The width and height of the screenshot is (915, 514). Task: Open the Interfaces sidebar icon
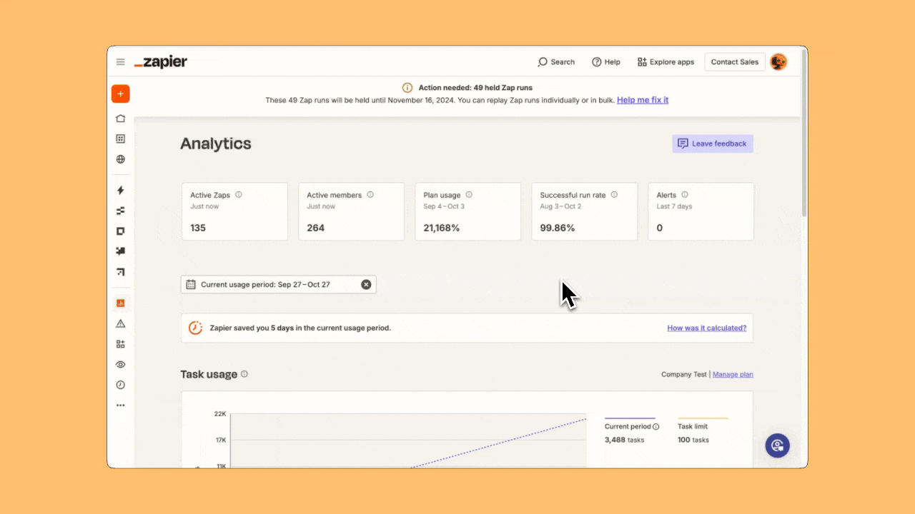click(x=120, y=231)
